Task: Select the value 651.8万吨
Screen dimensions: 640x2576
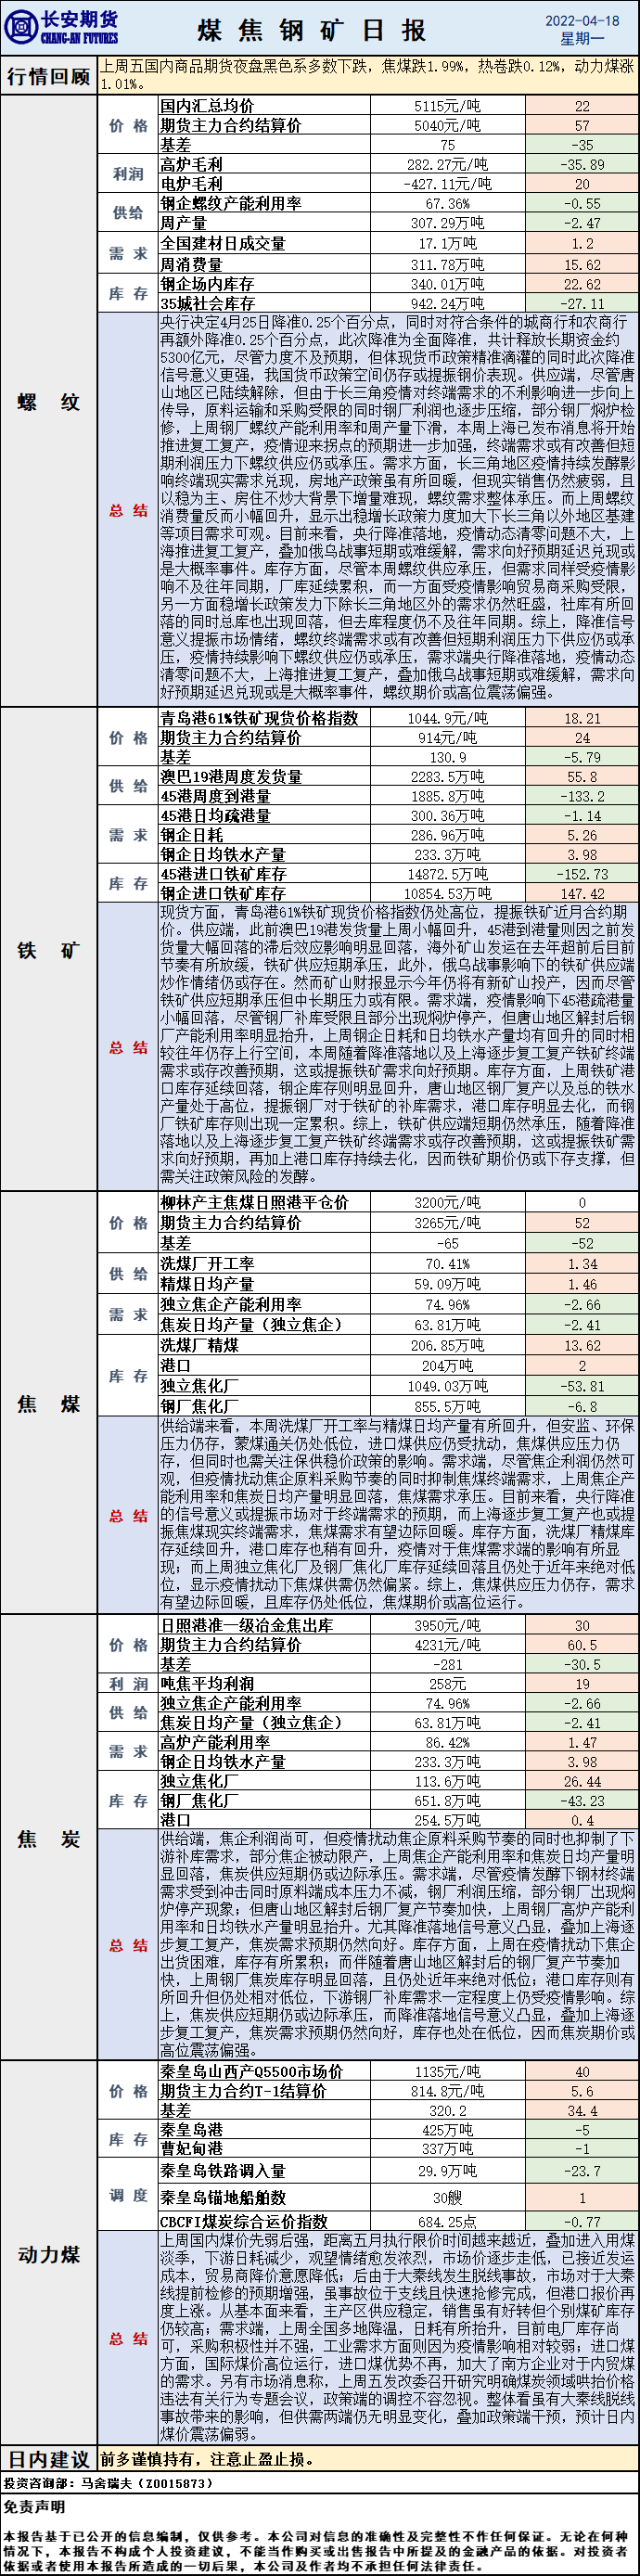Action: click(x=446, y=1801)
